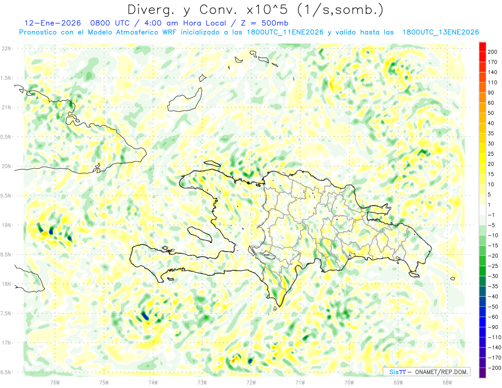Click the positive "140" colorbar value
The image size is (502, 388).
pos(493,72)
